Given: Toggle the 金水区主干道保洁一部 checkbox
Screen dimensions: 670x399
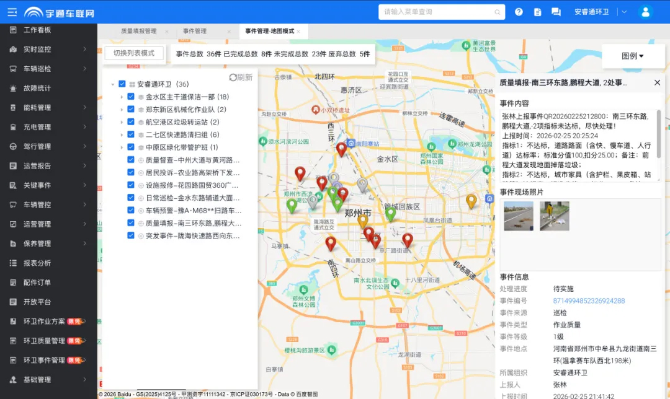Looking at the screenshot, I should coord(130,97).
